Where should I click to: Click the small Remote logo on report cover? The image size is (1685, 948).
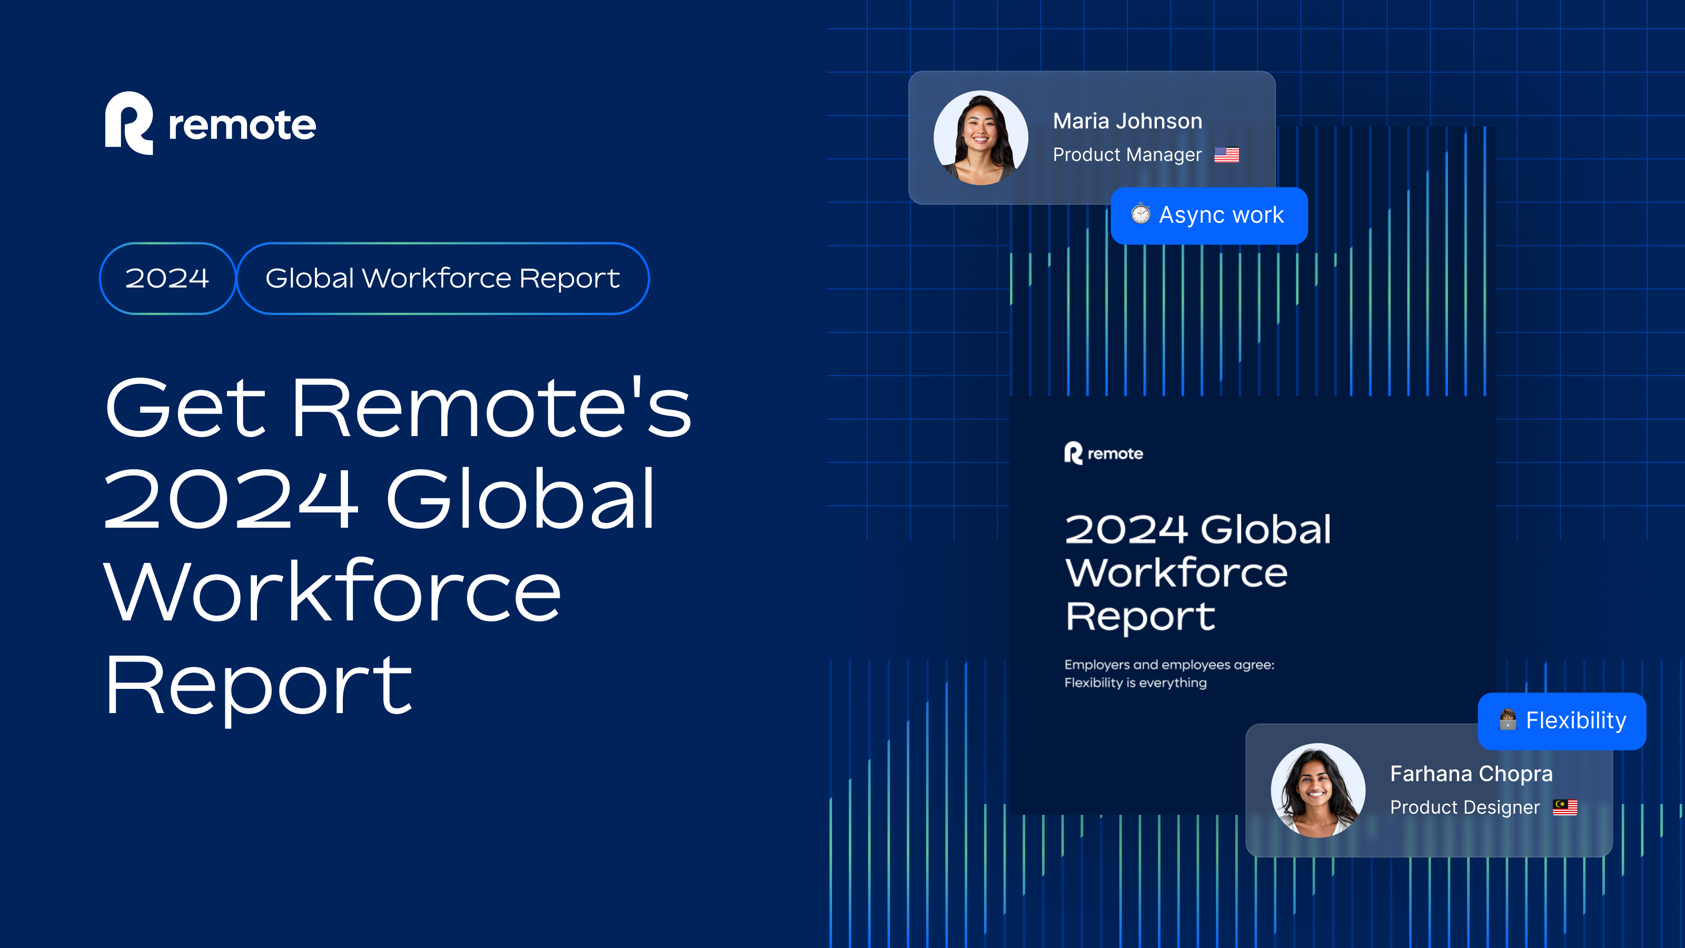(x=1104, y=453)
